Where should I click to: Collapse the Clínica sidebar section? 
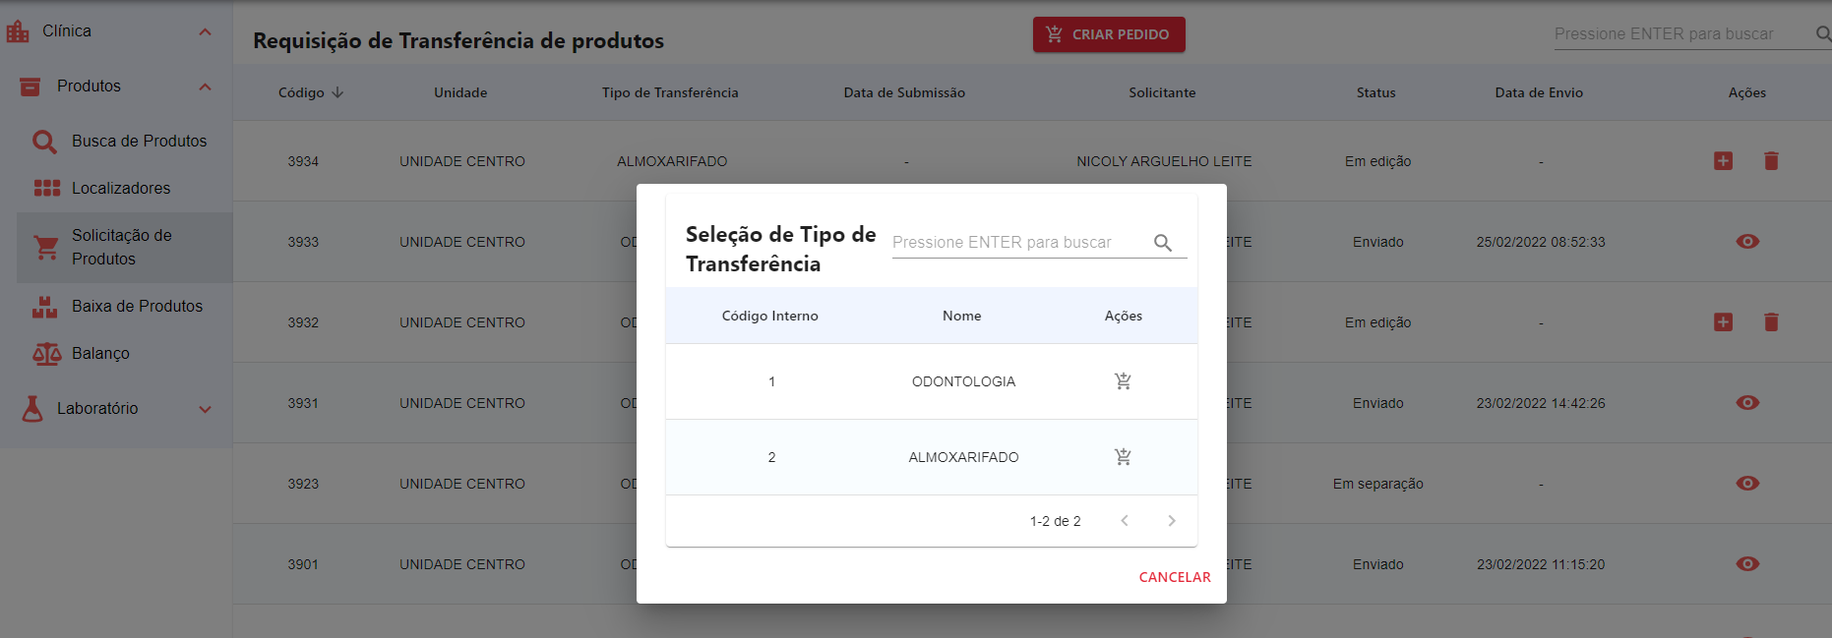pos(205,31)
